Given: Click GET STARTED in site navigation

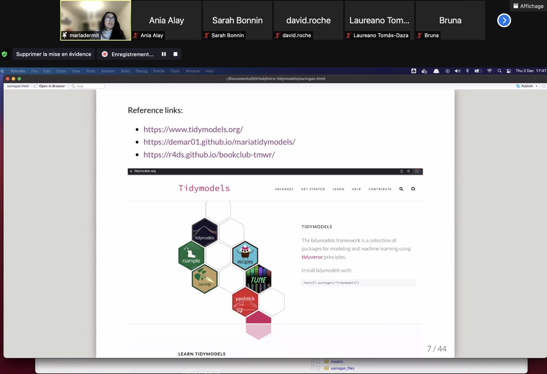Looking at the screenshot, I should click(313, 189).
